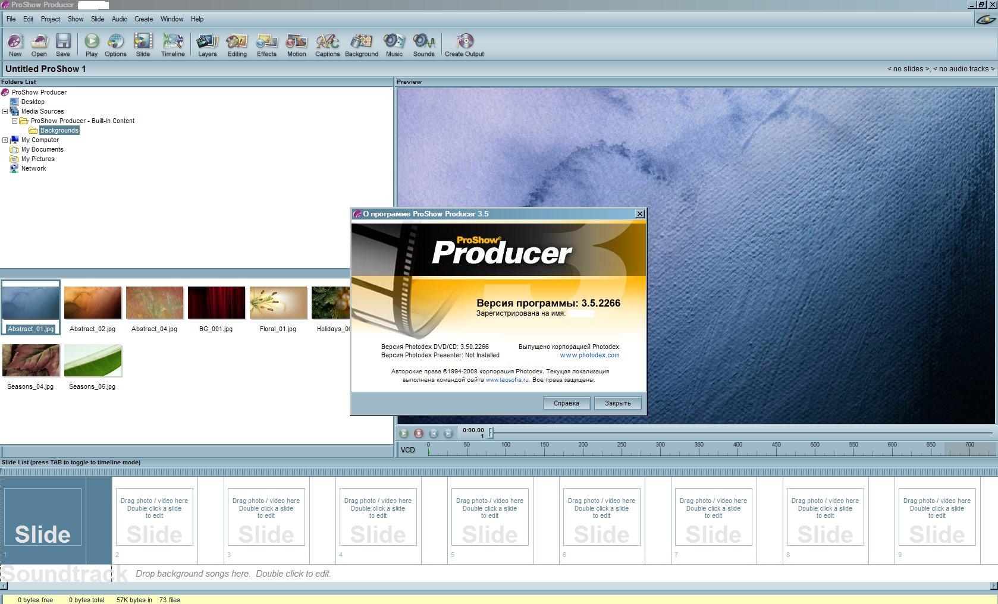Open the Help menu
The image size is (998, 604).
197,19
